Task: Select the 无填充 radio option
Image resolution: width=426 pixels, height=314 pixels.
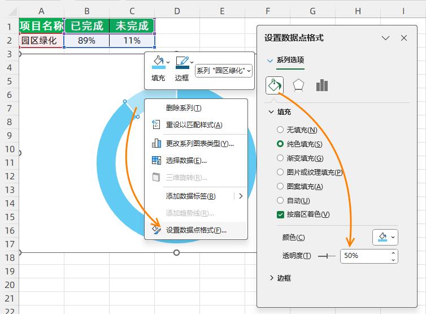Action: coord(280,130)
